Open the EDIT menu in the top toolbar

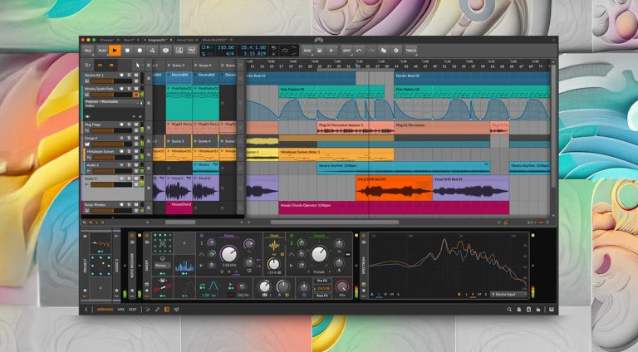[346, 51]
